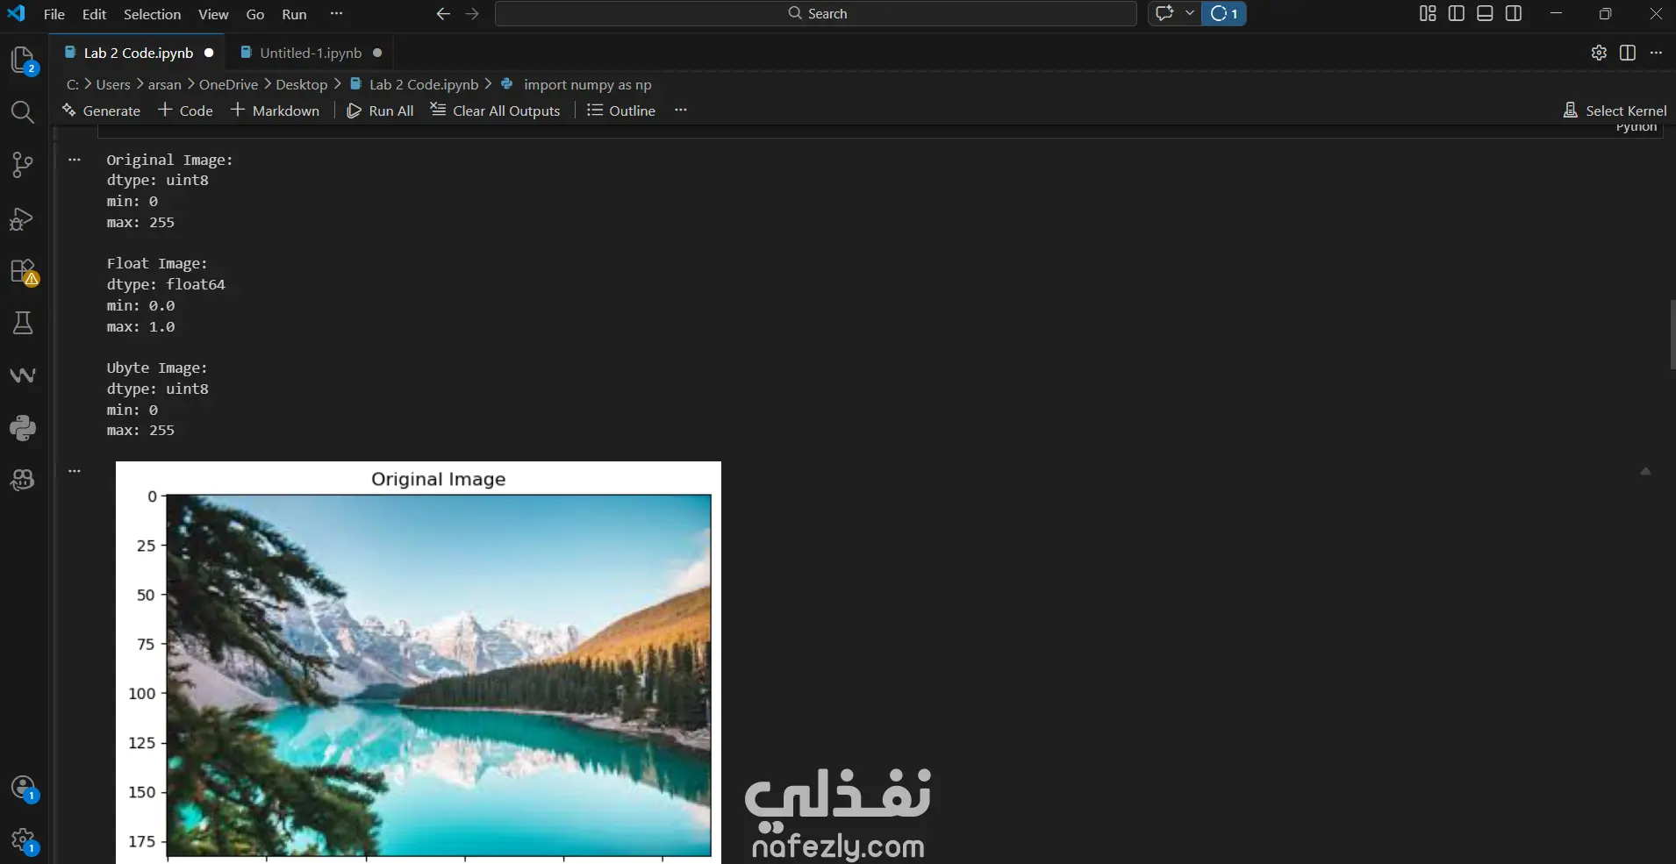Open the File menu
The height and width of the screenshot is (864, 1676).
(54, 14)
